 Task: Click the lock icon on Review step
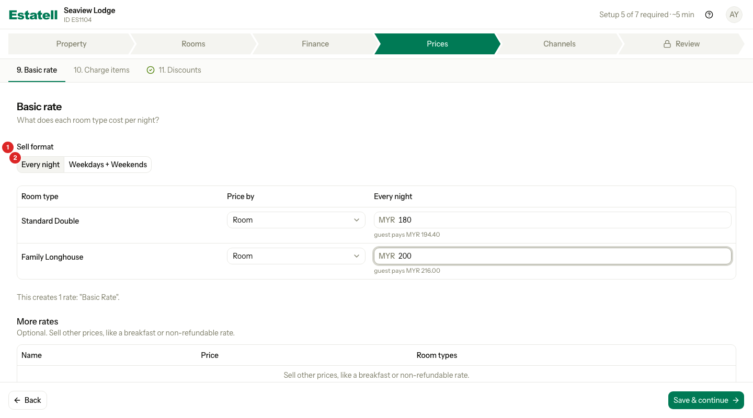point(667,44)
